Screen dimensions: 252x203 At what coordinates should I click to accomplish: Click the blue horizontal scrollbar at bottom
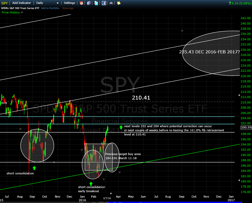174,202
